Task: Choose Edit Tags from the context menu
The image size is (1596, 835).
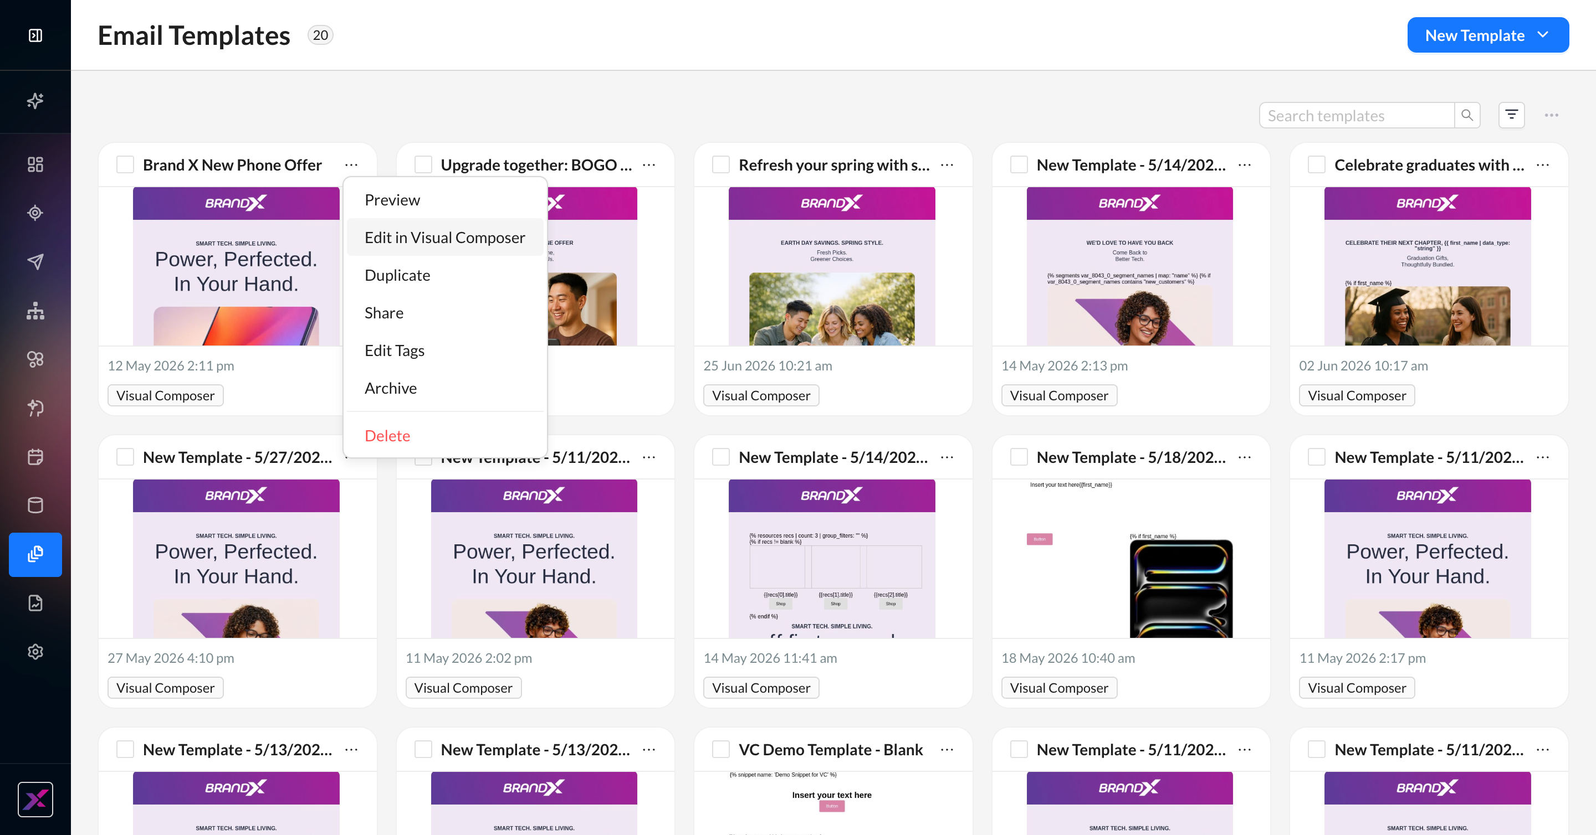Action: tap(445, 351)
